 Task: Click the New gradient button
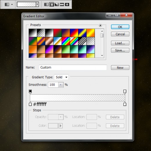(x=120, y=68)
